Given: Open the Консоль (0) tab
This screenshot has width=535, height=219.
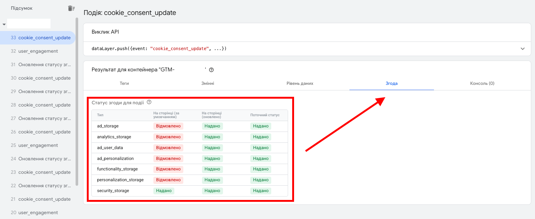Looking at the screenshot, I should tap(482, 83).
